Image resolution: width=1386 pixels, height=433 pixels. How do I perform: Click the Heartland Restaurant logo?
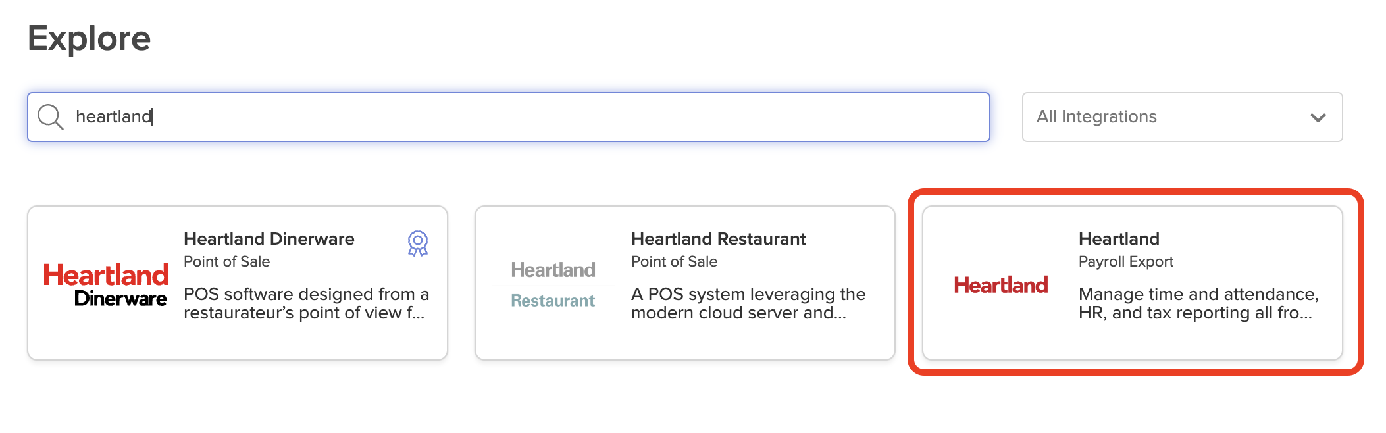(x=553, y=285)
